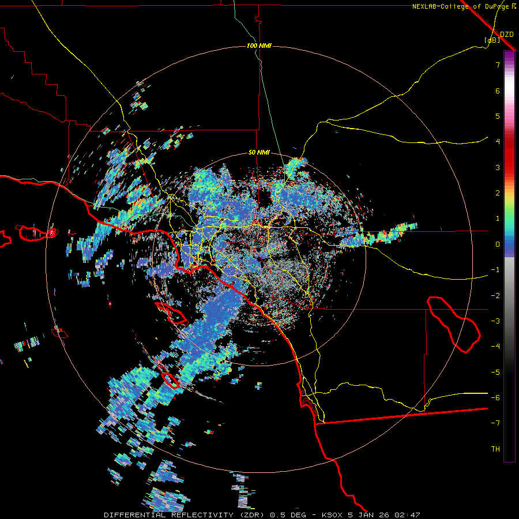The width and height of the screenshot is (519, 519).
Task: Click the 1 value on the color scale
Action: click(x=498, y=219)
